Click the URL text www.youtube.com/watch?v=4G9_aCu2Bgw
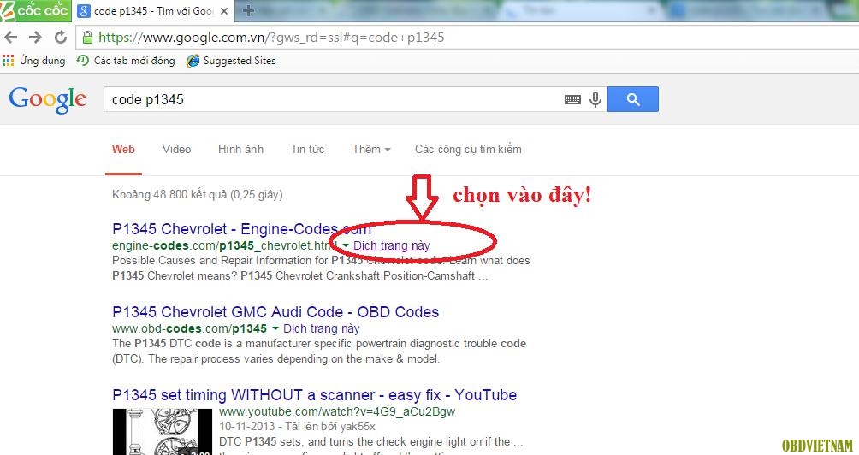859x455 pixels. point(337,411)
